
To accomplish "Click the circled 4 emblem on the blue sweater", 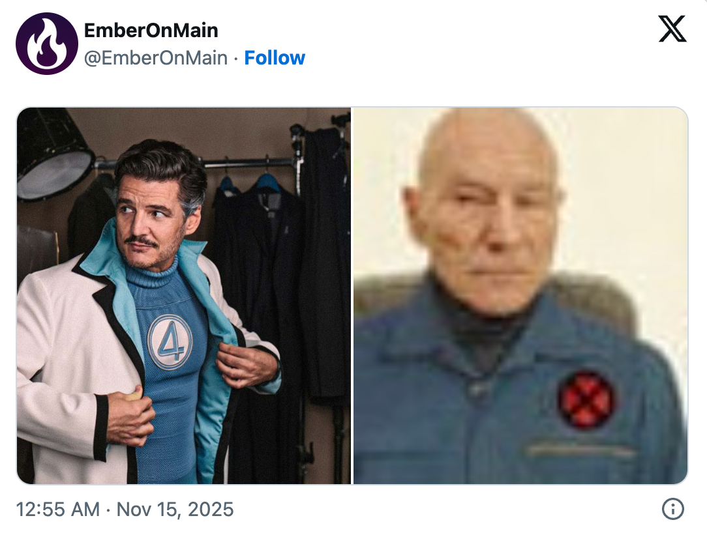I will 170,342.
